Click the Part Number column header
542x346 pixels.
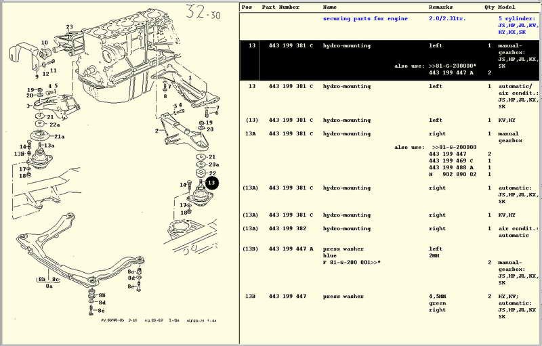click(278, 7)
